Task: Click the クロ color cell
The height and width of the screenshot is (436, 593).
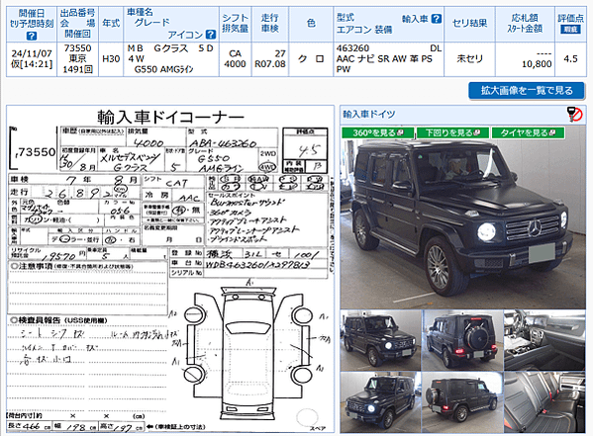Action: pos(311,59)
